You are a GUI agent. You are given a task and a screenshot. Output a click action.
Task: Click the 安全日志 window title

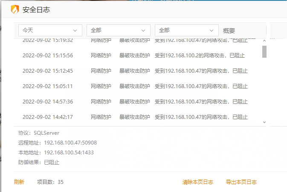(x=36, y=9)
